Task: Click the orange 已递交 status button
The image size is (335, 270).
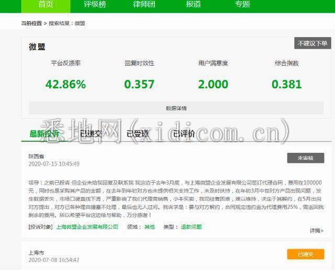Action: (x=306, y=254)
